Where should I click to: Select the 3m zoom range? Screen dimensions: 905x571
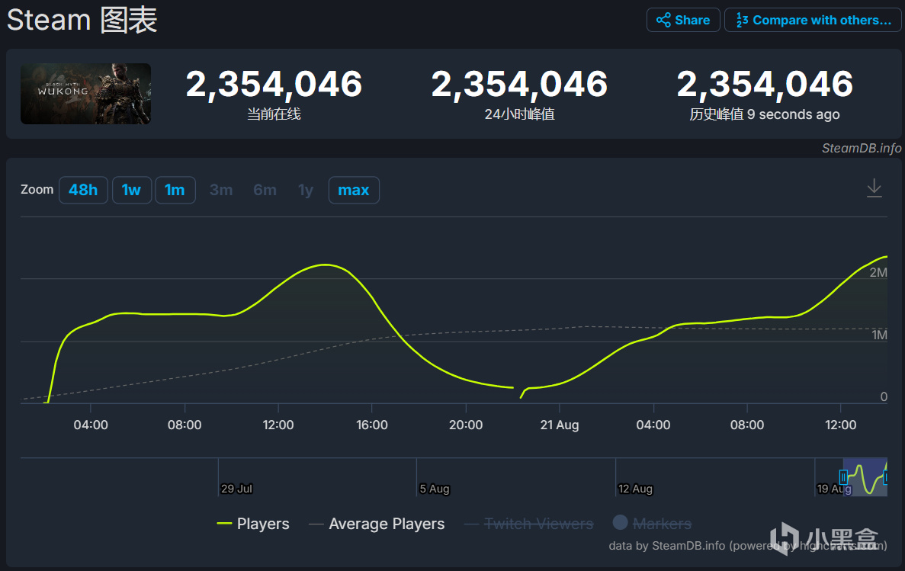(221, 190)
